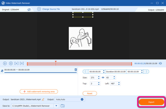The image size is (166, 109).
Task: Set start point with left bracket button
Action: (x=85, y=72)
